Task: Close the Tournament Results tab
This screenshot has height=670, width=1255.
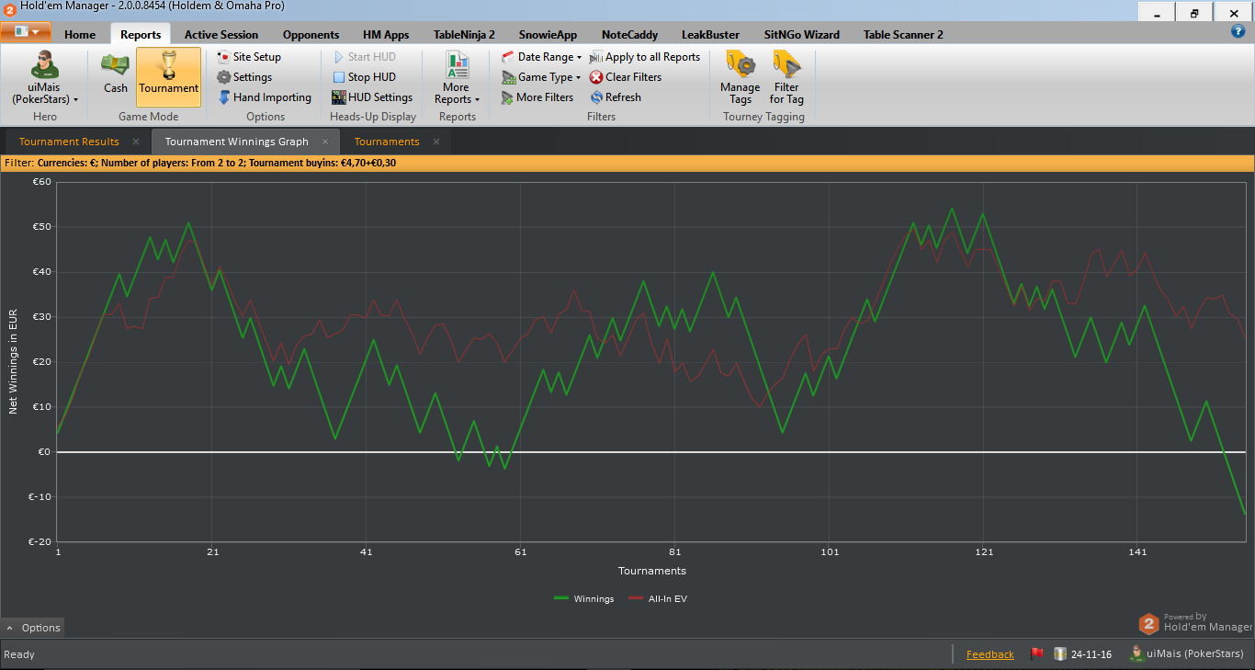Action: [x=136, y=142]
